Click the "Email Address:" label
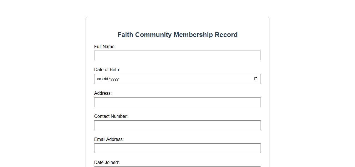The height and width of the screenshot is (167, 355). [109, 139]
